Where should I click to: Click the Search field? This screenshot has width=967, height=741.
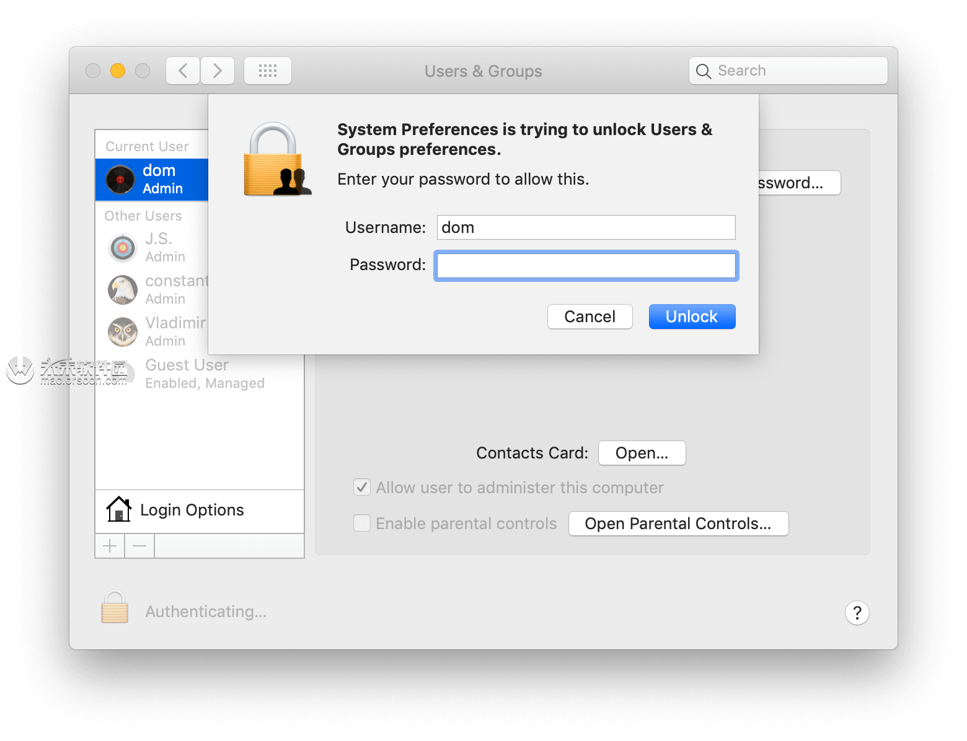pos(788,71)
